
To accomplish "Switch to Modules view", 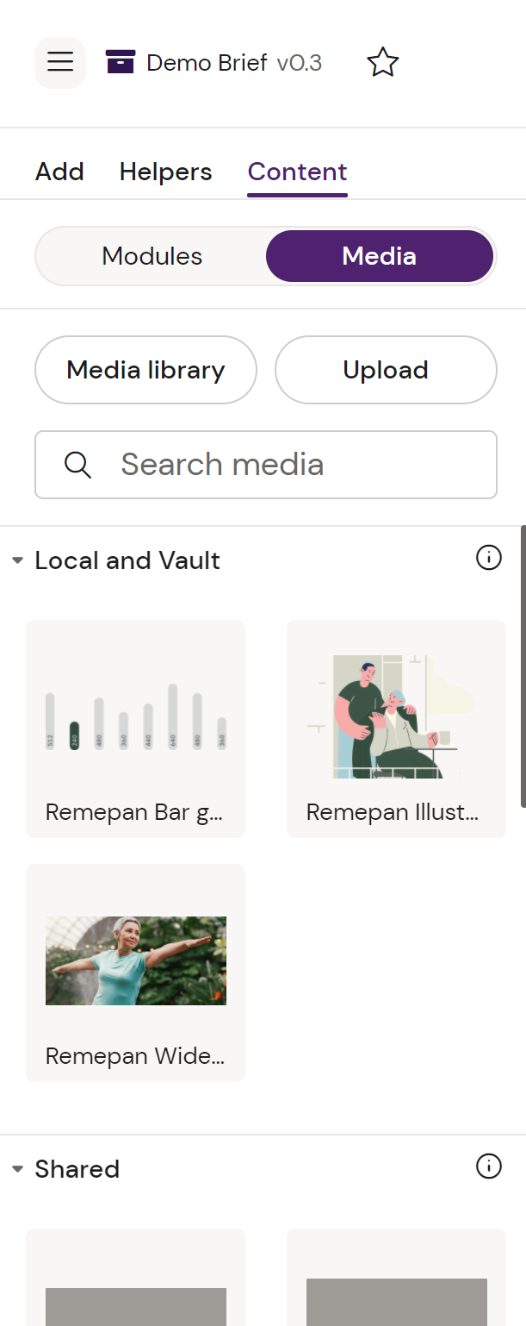I will (152, 256).
